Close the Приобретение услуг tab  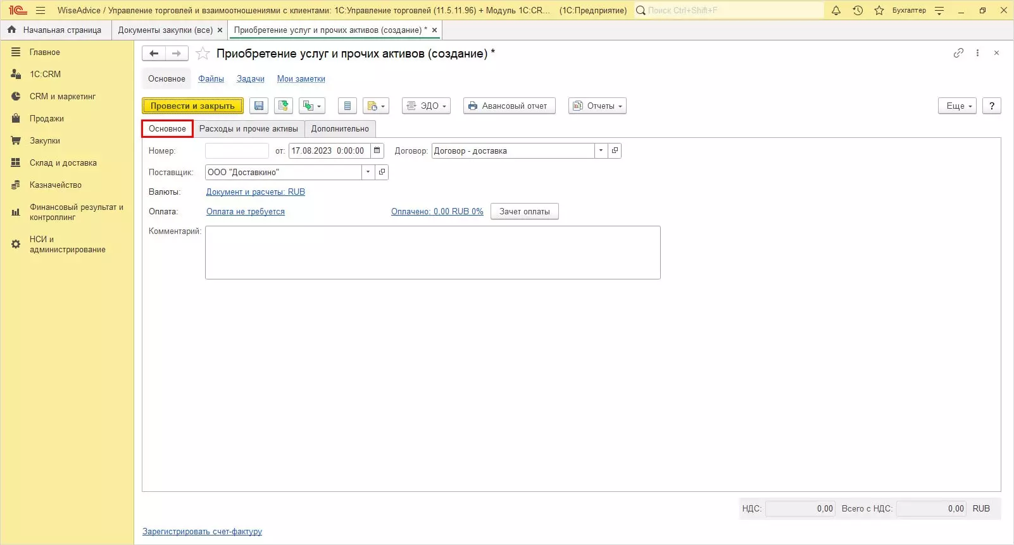click(x=434, y=30)
